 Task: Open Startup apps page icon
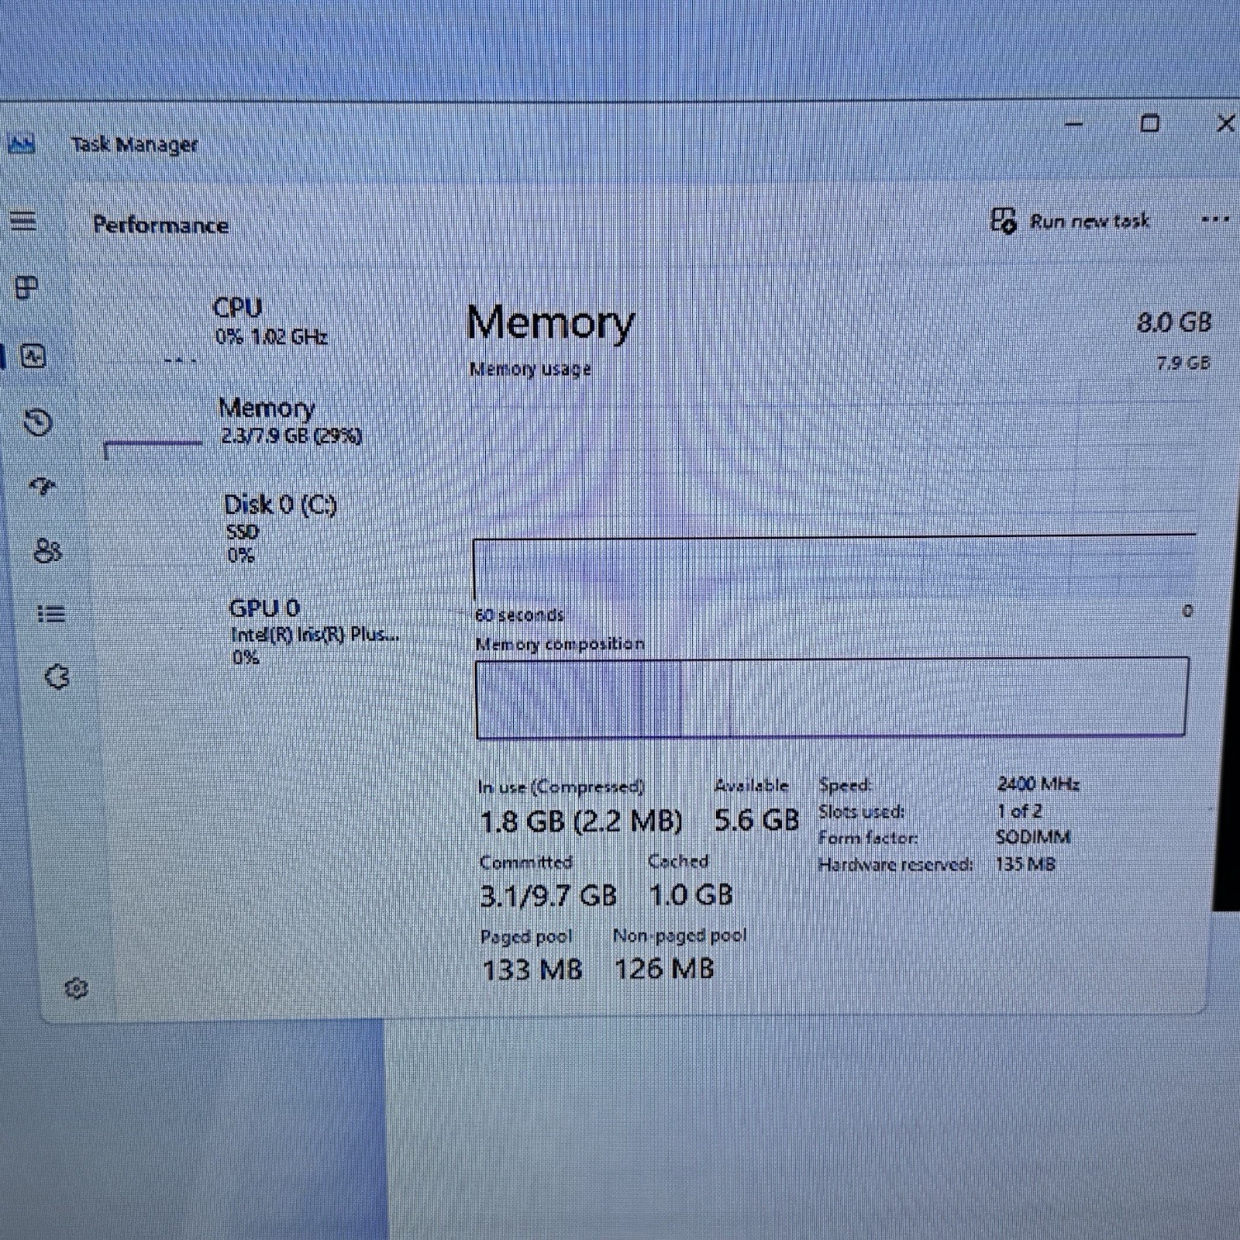pyautogui.click(x=43, y=487)
